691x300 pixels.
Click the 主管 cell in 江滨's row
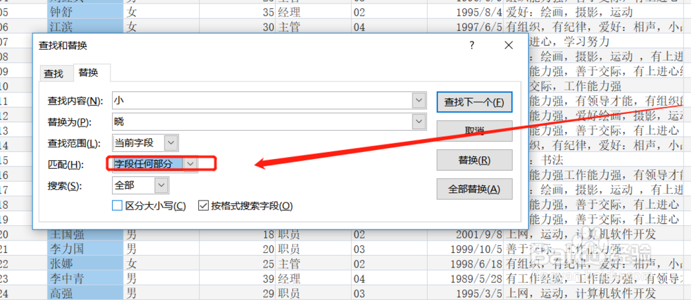(313, 28)
